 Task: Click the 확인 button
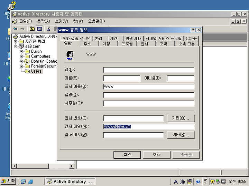(127, 155)
